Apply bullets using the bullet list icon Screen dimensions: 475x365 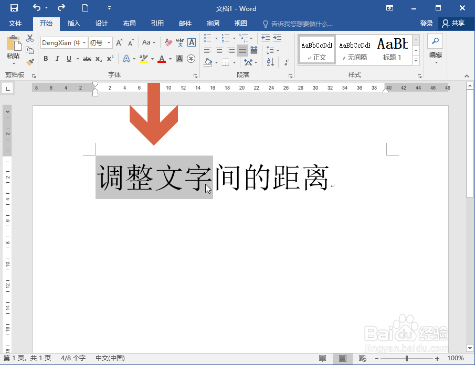coord(208,38)
